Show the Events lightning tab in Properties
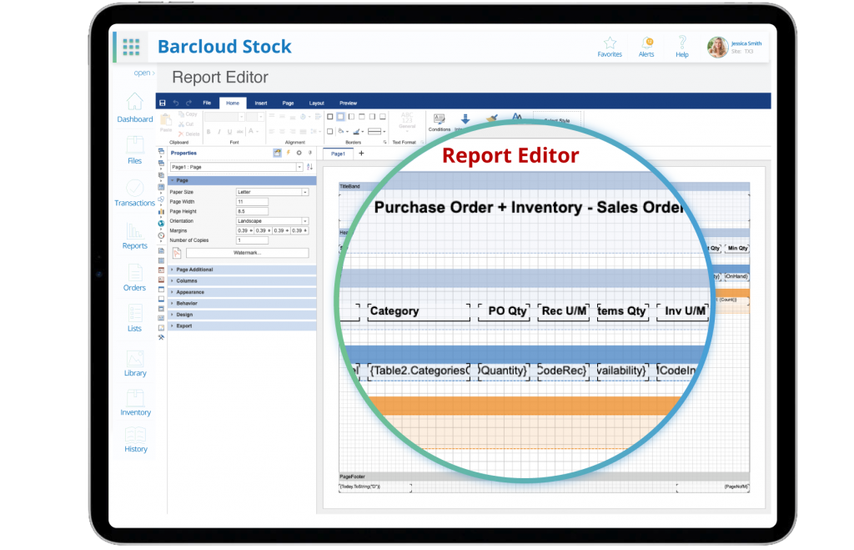854x550 pixels. tap(288, 154)
